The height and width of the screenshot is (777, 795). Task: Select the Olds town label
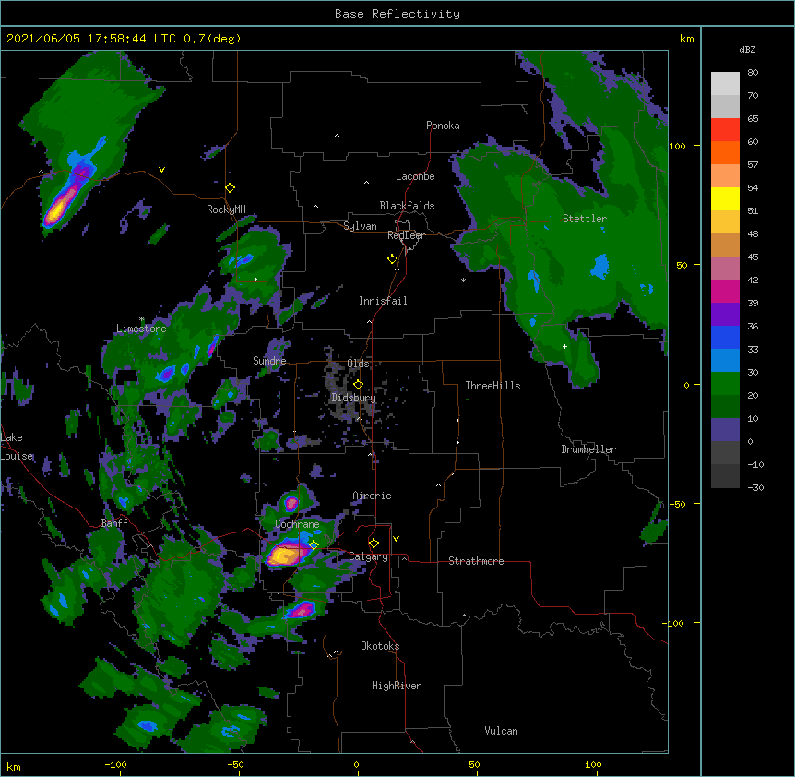tap(358, 364)
